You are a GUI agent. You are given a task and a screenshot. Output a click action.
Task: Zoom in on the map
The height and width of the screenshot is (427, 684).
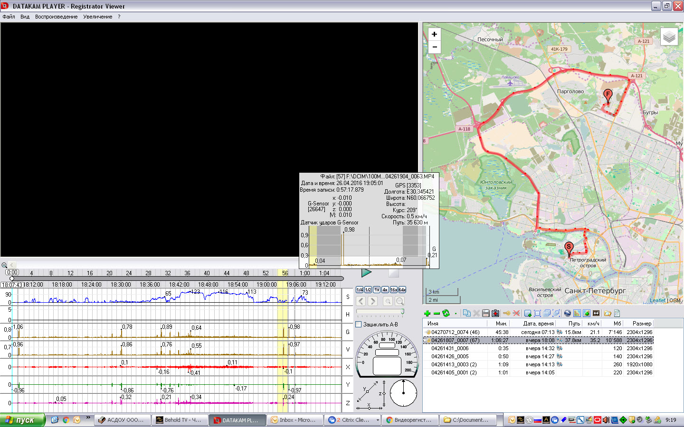point(434,34)
